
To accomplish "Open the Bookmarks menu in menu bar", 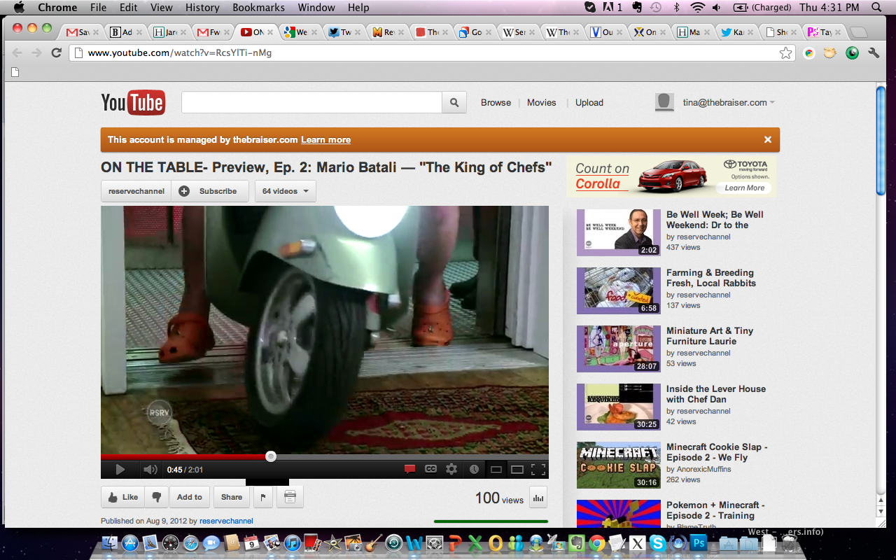I will 258,8.
